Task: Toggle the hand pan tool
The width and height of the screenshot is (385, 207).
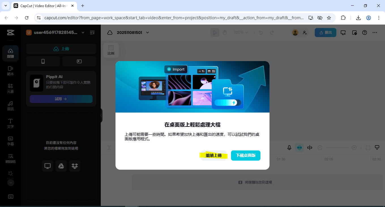Action: click(225, 33)
